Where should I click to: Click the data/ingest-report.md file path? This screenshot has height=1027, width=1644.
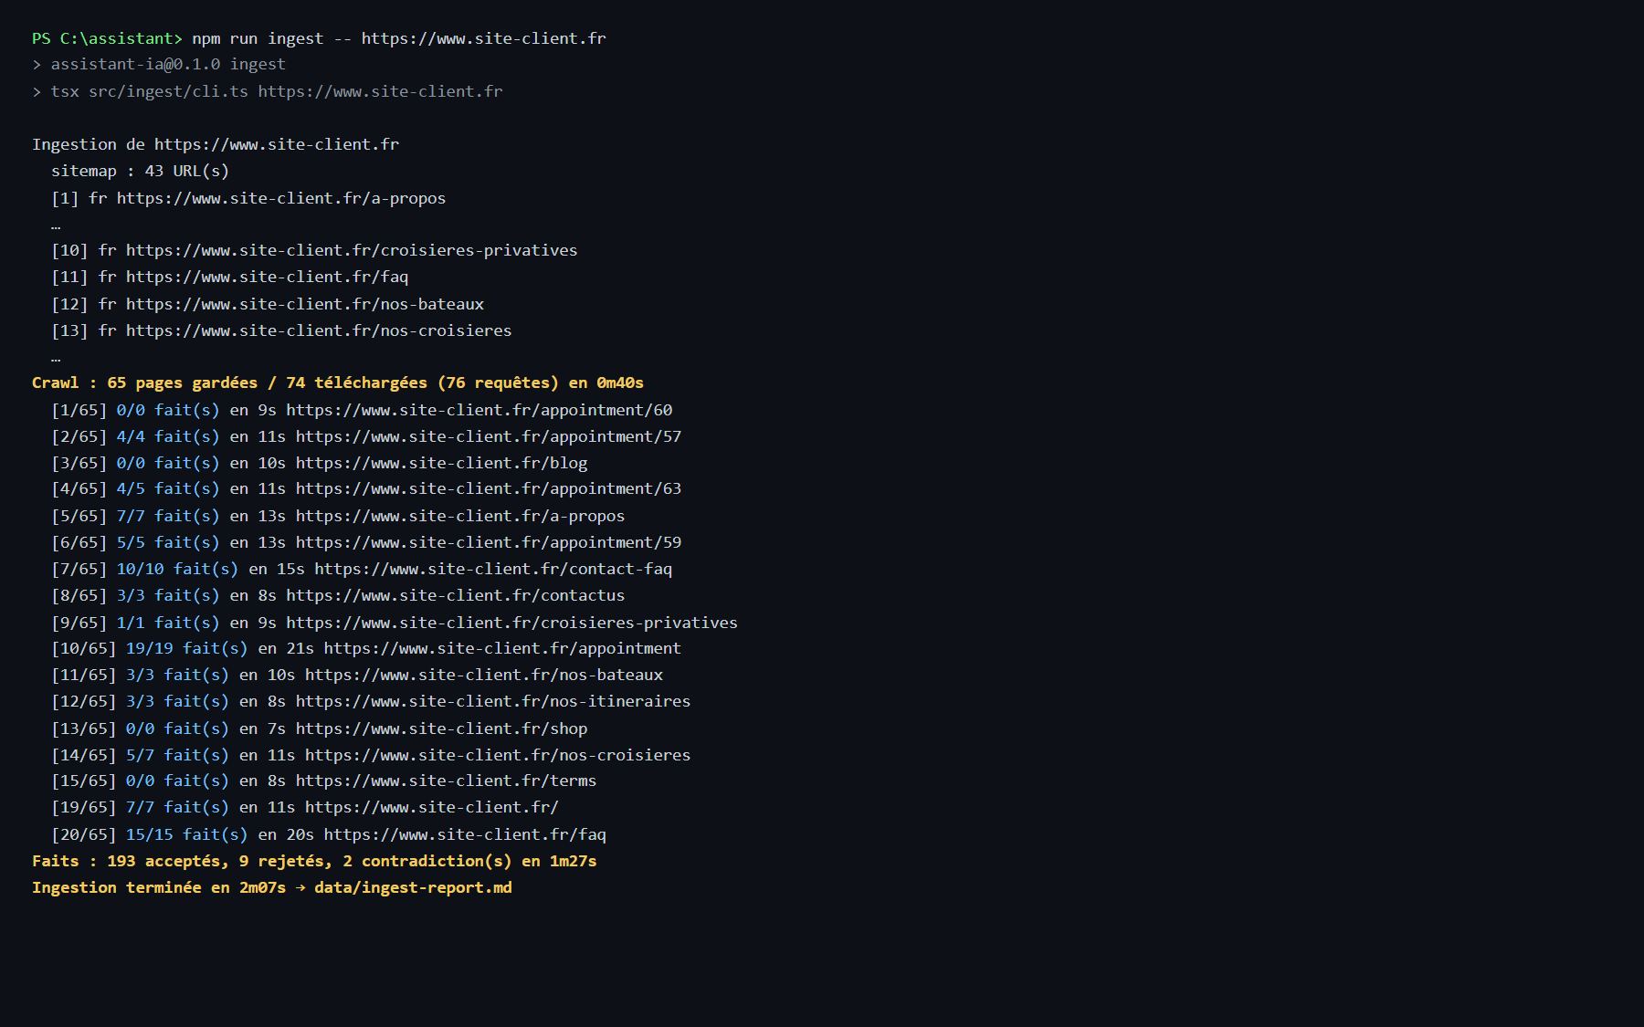[x=413, y=887]
